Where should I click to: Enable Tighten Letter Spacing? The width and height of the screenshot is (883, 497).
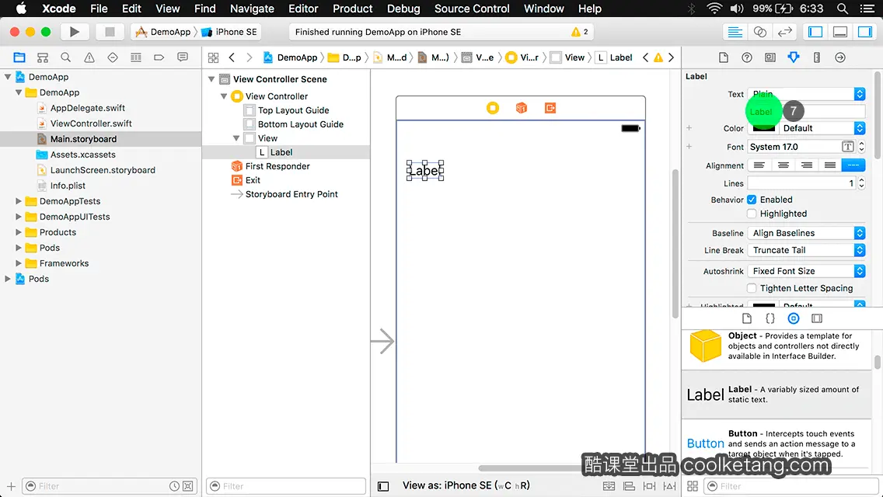pos(752,288)
